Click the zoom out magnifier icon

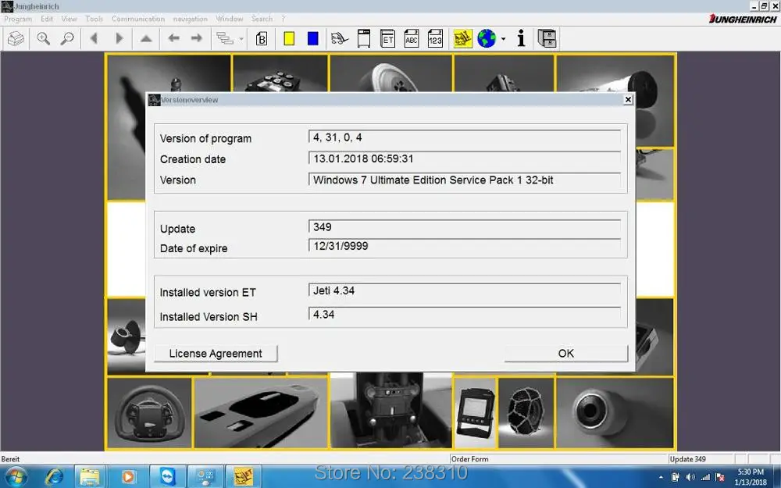pos(70,37)
